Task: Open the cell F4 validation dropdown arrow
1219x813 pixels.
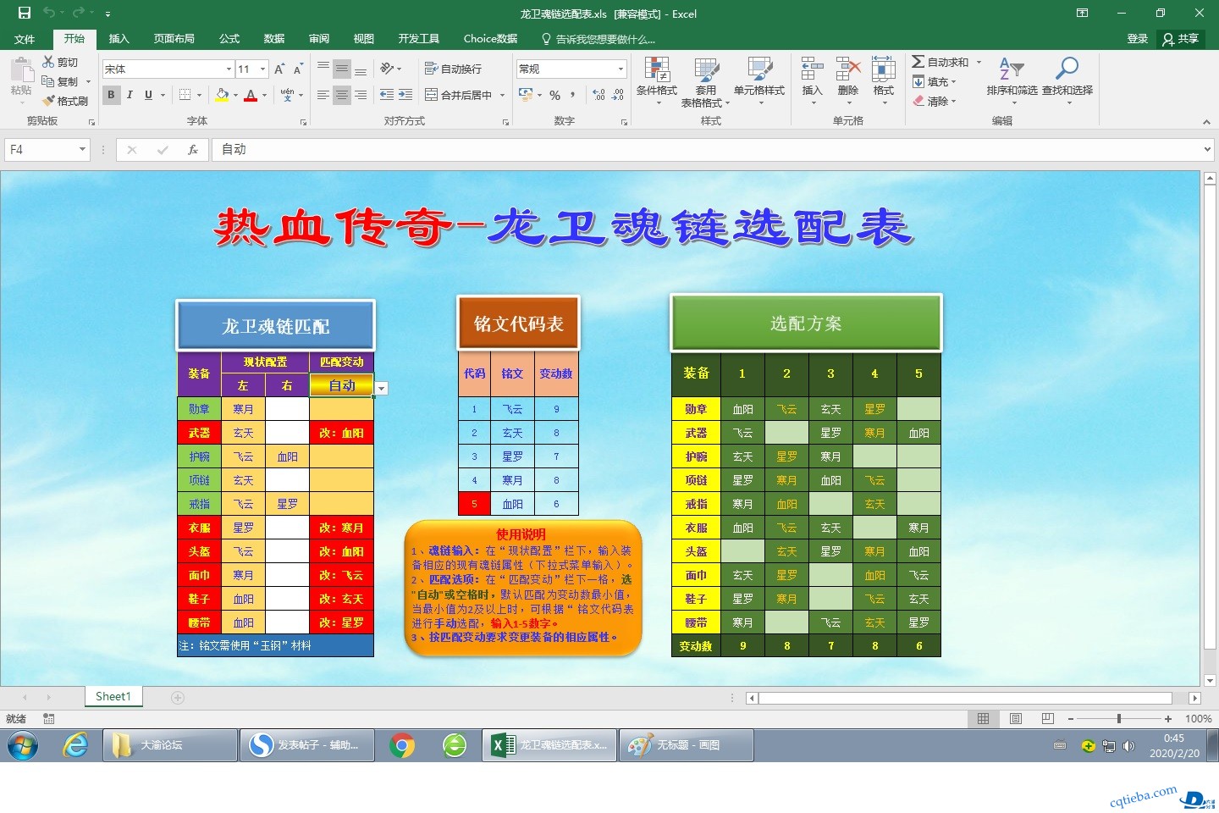Action: (x=382, y=389)
